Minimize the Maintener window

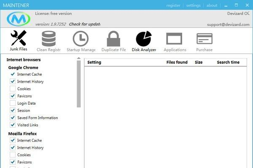(x=226, y=5)
